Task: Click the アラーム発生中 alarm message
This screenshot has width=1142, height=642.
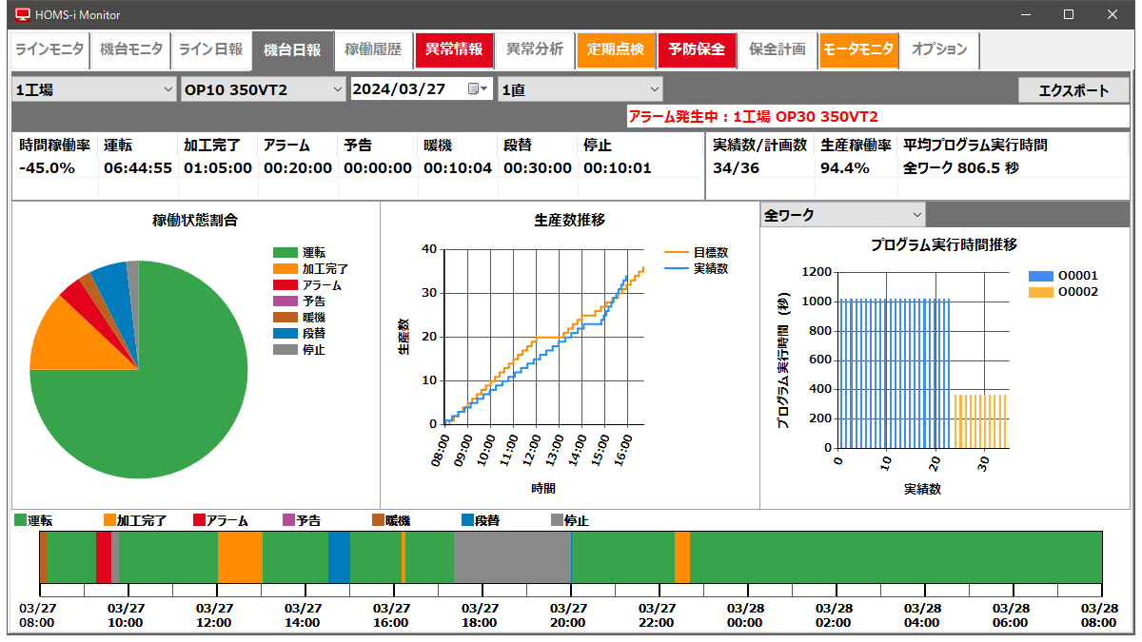Action: pos(754,116)
